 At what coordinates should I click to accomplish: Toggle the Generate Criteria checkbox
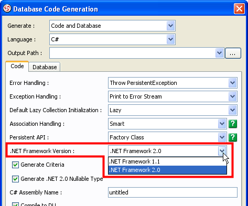[15, 165]
